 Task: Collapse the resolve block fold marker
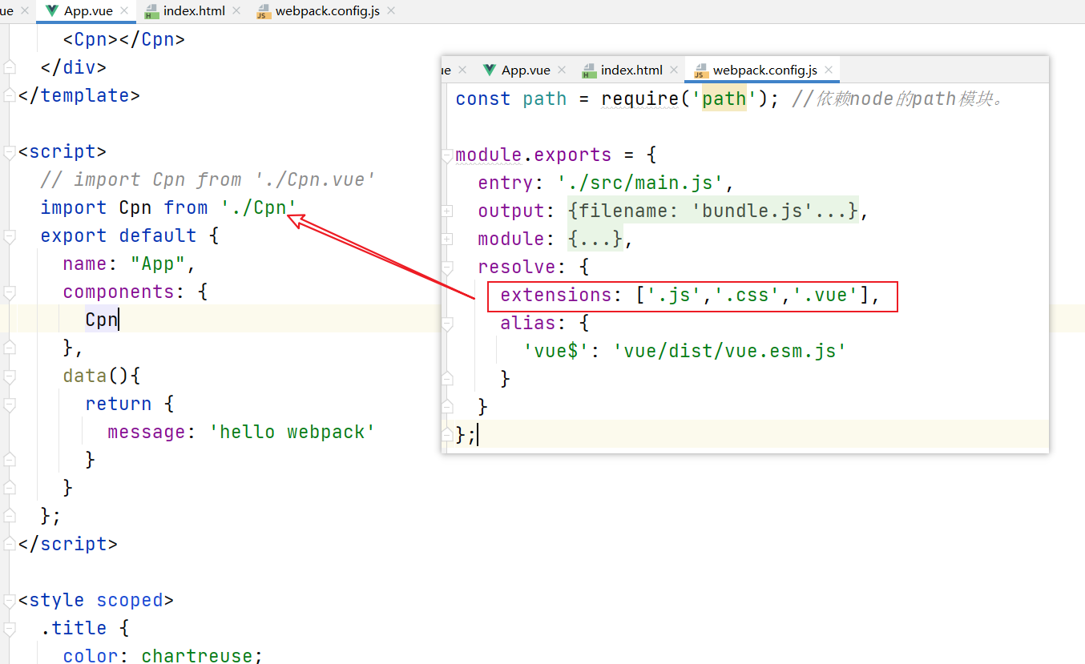tap(447, 268)
